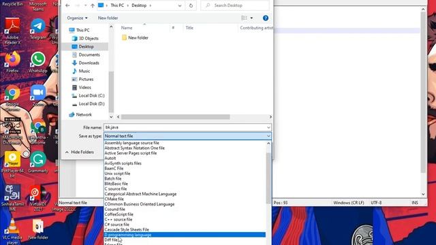Choose Unix script file type
The height and width of the screenshot is (245, 436).
click(x=117, y=174)
